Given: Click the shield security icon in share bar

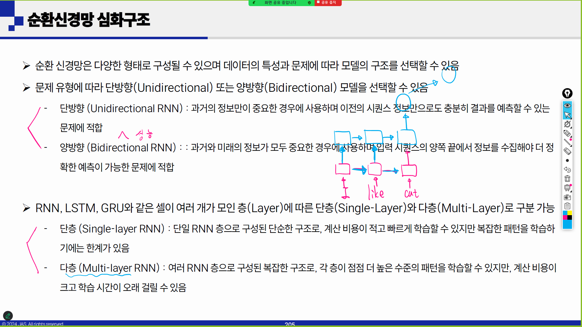Looking at the screenshot, I should pos(309,3).
